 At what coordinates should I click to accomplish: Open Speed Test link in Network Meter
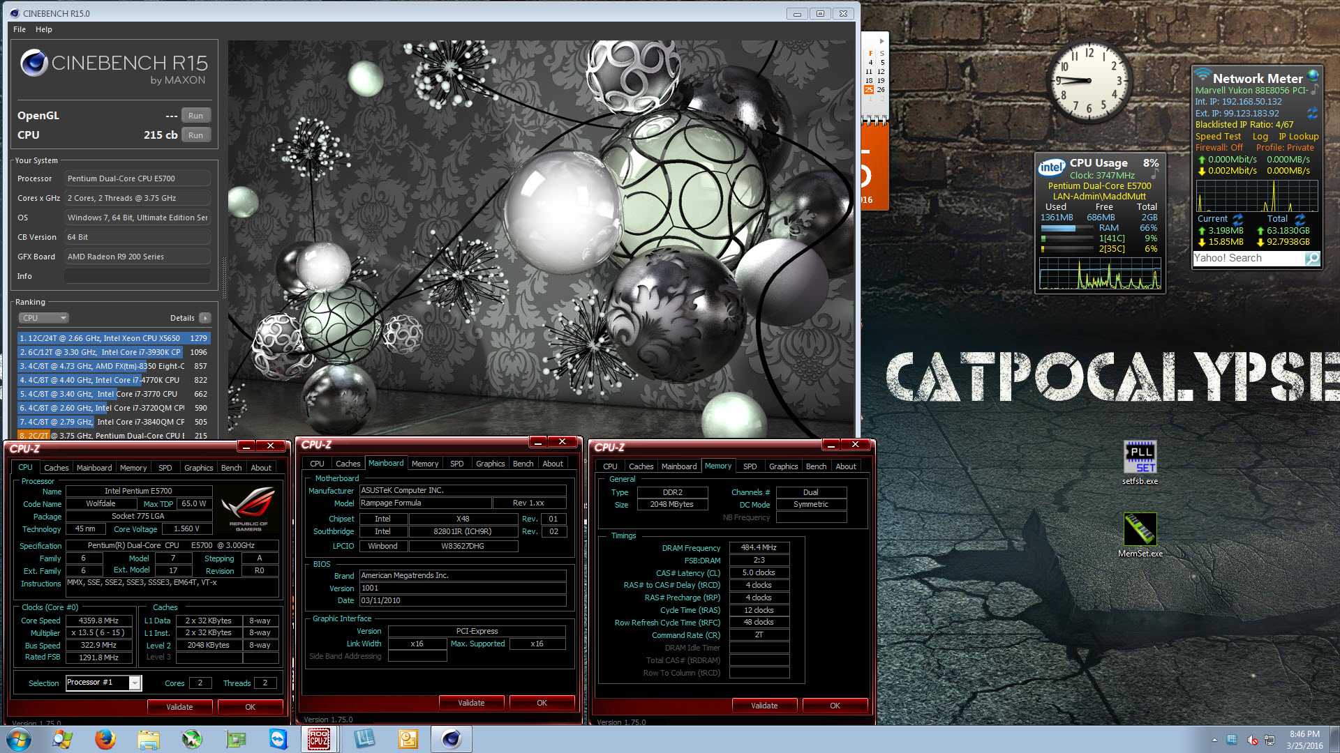[x=1218, y=137]
